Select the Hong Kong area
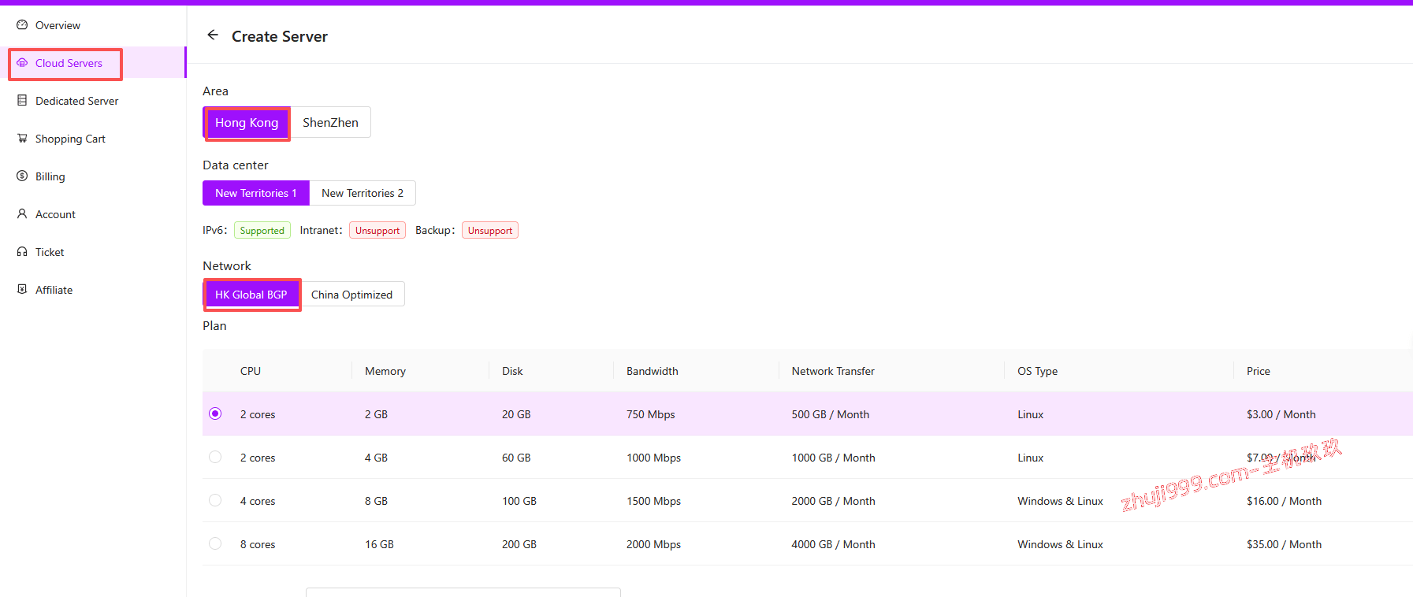This screenshot has height=597, width=1413. tap(247, 123)
